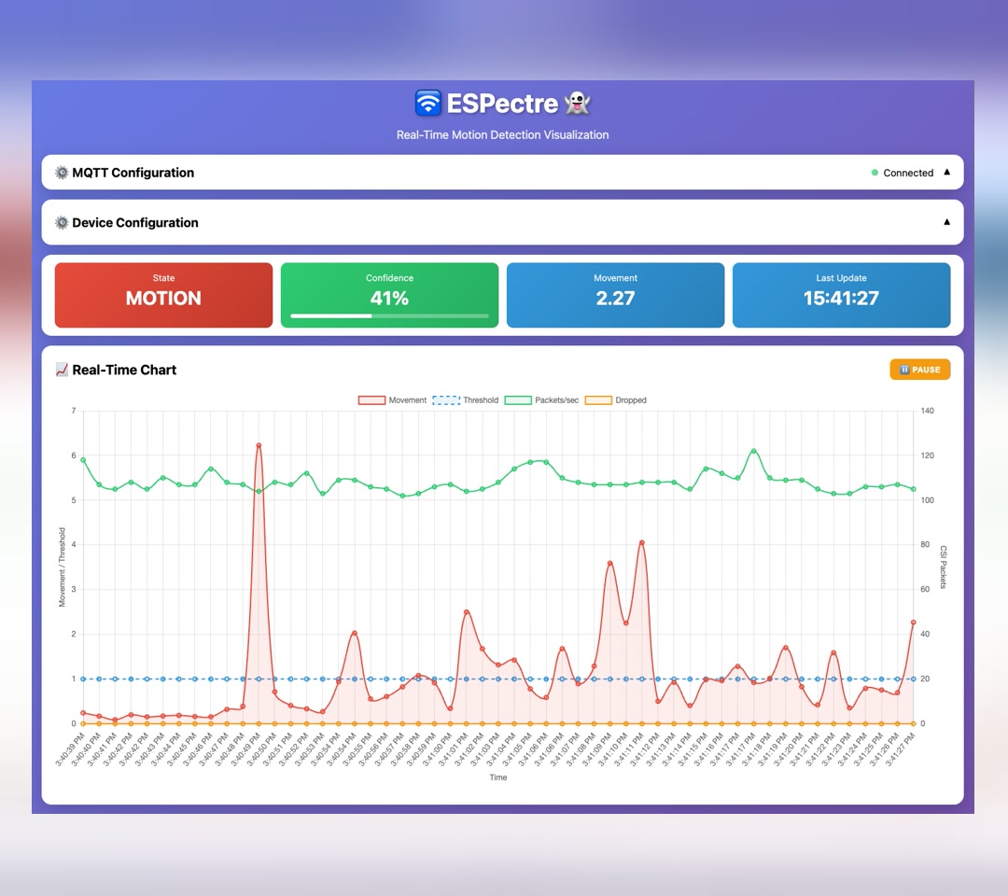Click the Confidence 41% progress bar
The image size is (1008, 896).
click(389, 315)
